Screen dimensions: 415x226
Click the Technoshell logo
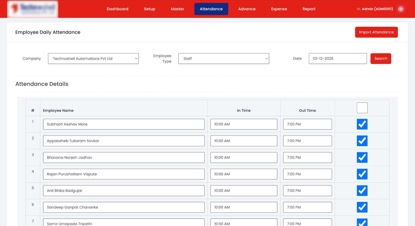click(32, 9)
